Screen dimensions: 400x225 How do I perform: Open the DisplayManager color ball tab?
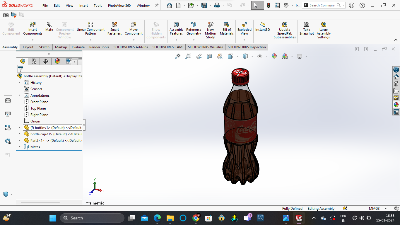point(57,61)
